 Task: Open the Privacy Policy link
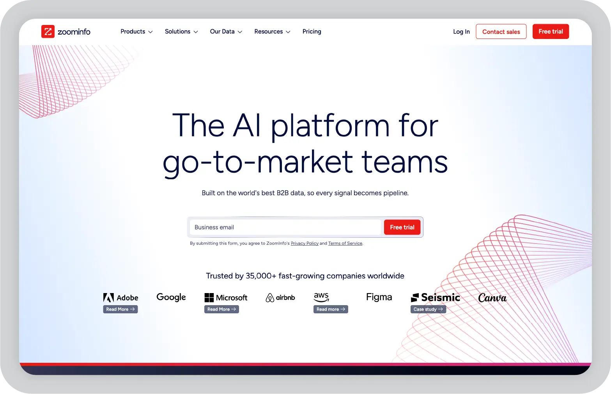[x=305, y=243]
